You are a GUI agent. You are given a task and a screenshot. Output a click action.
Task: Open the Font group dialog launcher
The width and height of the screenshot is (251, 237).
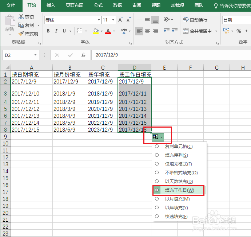131,43
